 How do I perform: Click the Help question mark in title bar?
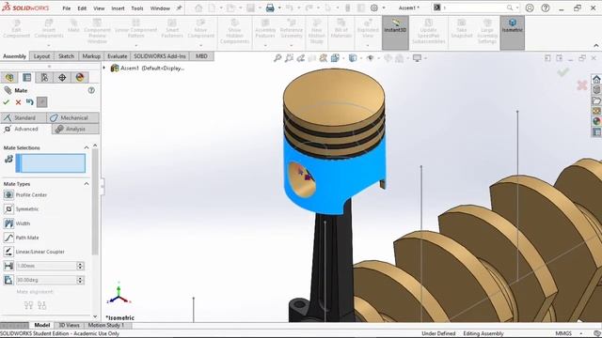tap(546, 8)
